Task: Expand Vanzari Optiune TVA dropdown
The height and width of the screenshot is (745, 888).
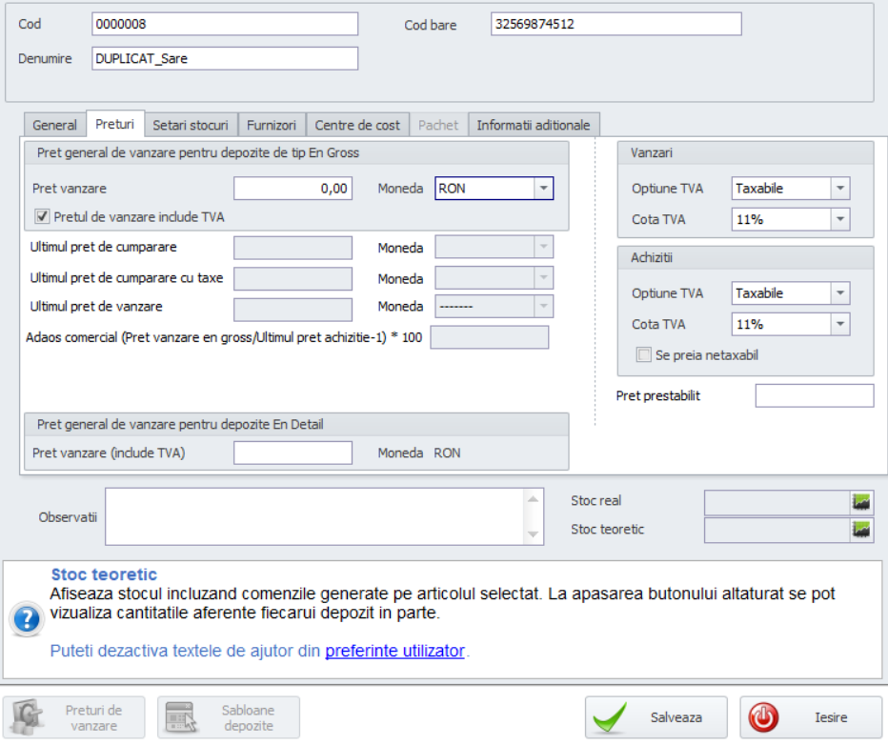Action: (x=839, y=189)
